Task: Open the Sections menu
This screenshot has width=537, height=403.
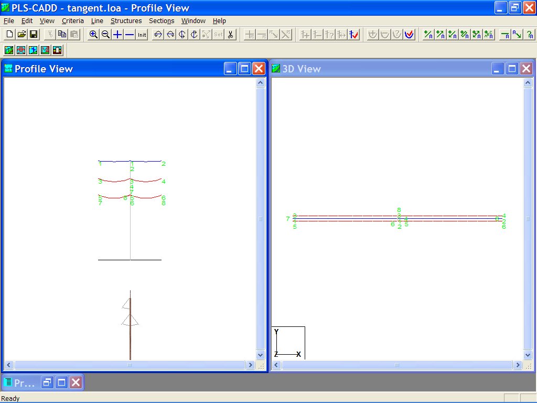Action: tap(162, 21)
